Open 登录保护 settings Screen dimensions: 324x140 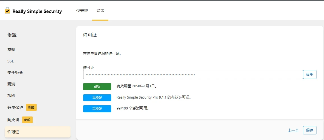pyautogui.click(x=15, y=108)
